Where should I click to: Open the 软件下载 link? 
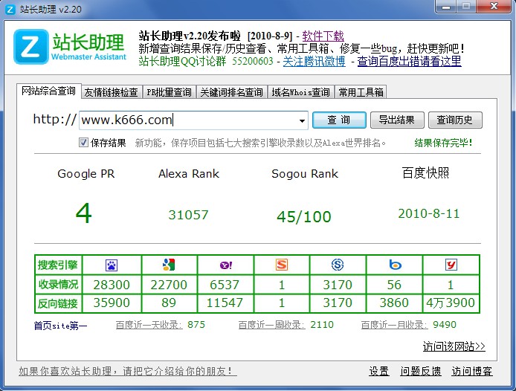pyautogui.click(x=323, y=36)
